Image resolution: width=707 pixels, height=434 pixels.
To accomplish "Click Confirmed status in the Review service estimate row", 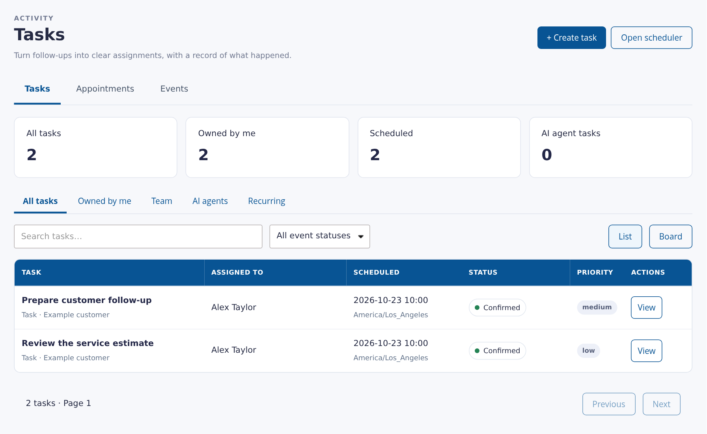I will (497, 351).
